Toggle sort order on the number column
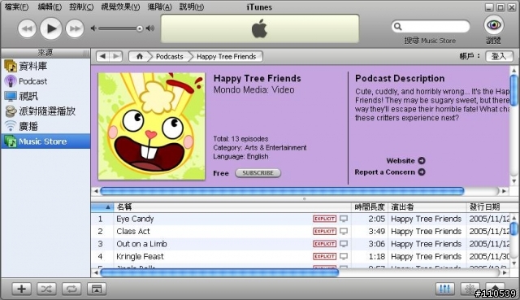 (102, 207)
